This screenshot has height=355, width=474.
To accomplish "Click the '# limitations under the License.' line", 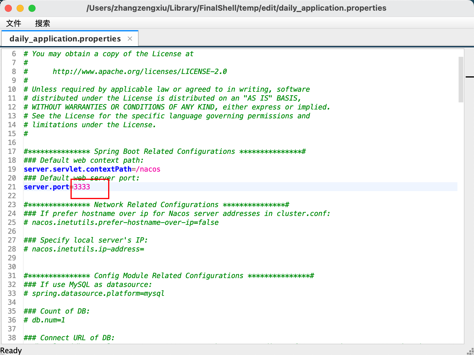I will point(90,125).
